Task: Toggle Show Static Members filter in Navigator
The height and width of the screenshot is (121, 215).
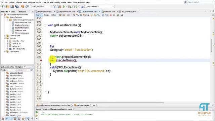Action: tap(11, 119)
